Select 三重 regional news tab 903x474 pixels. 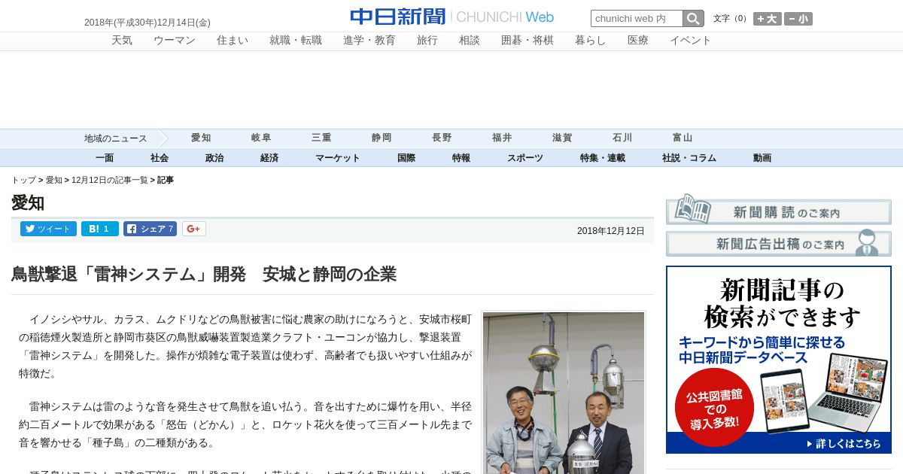tap(321, 138)
